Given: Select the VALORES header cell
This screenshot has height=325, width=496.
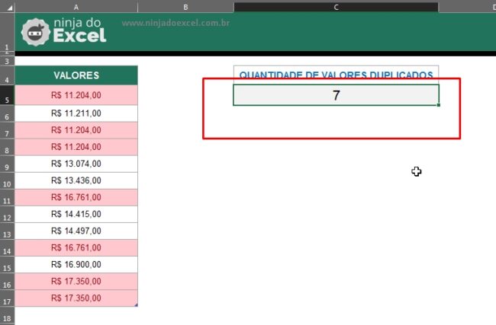Looking at the screenshot, I should (x=76, y=75).
